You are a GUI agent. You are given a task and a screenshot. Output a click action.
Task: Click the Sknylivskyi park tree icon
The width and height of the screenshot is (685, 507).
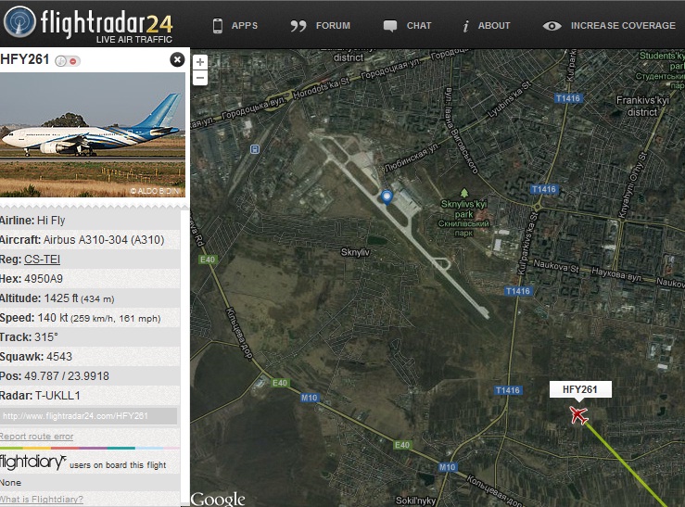pos(464,193)
